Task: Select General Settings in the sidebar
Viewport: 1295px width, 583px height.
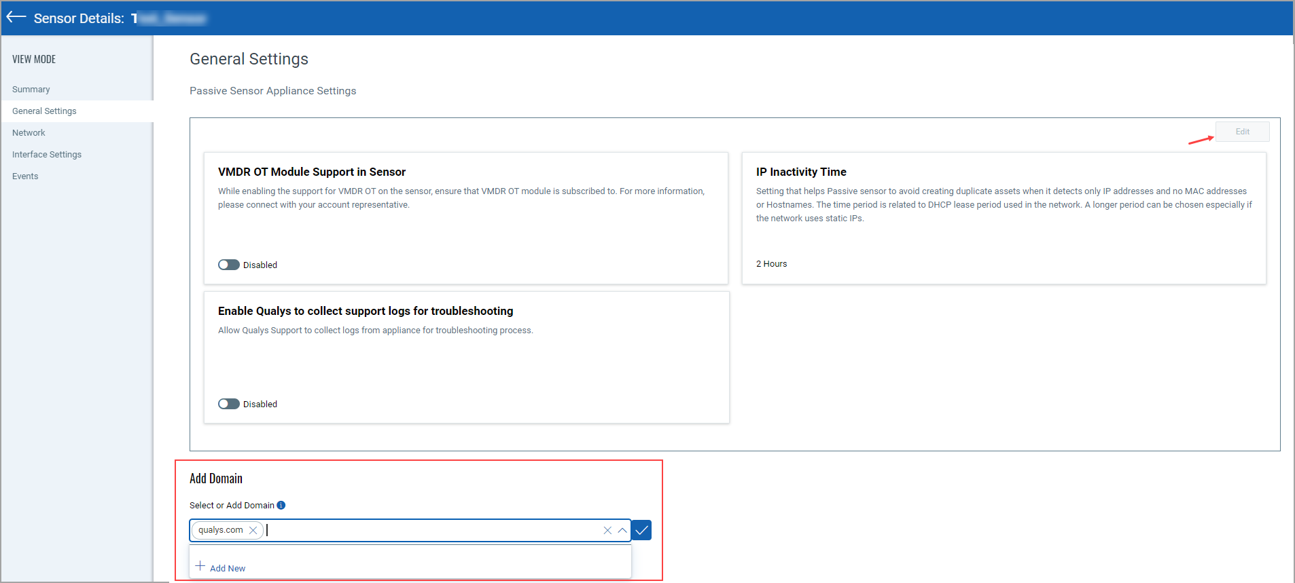Action: click(x=44, y=111)
